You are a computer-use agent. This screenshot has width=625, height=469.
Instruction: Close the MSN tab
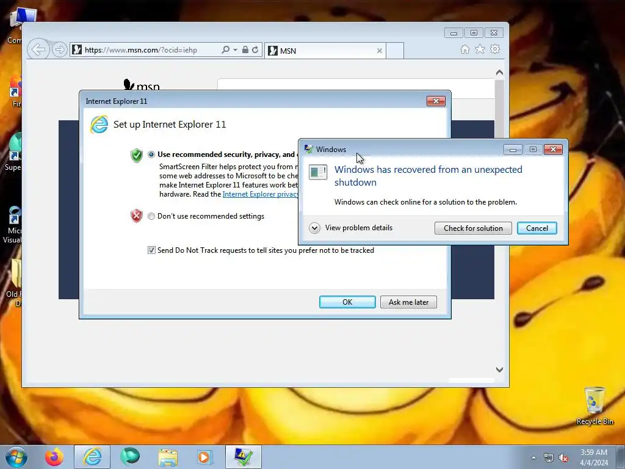[380, 51]
